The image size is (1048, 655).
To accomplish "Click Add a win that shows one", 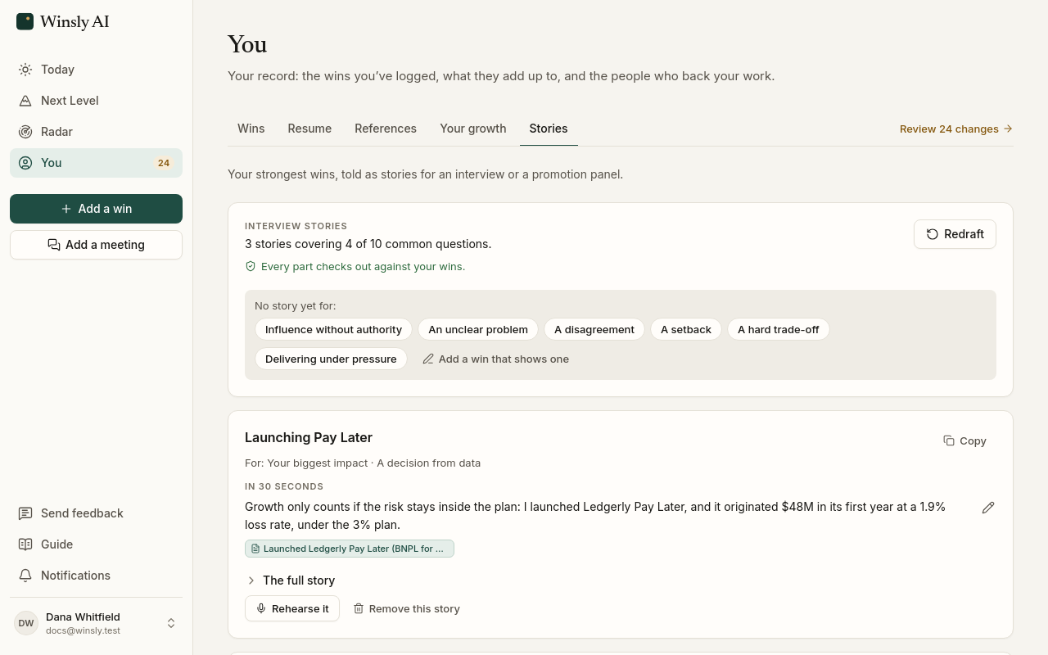I will [495, 359].
